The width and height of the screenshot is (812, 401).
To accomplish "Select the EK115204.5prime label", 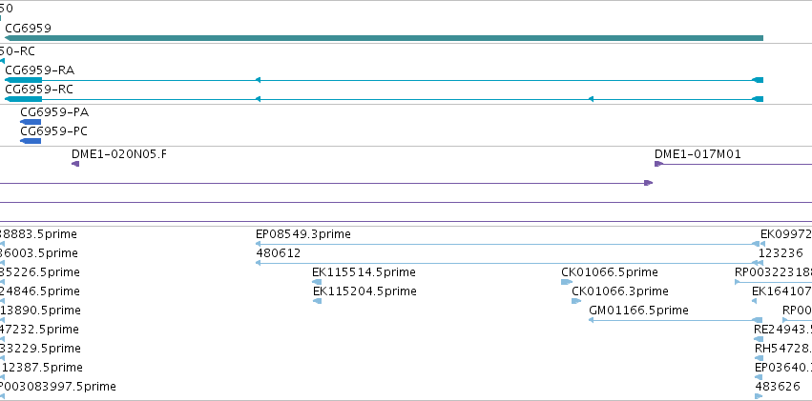I will click(x=365, y=291).
